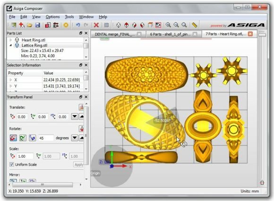Collapse the Lattice Ring.stl tree item
The height and width of the screenshot is (201, 274).
click(11, 45)
